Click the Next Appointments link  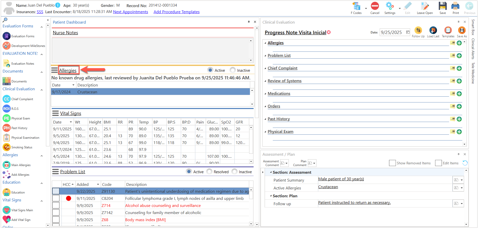tap(131, 12)
